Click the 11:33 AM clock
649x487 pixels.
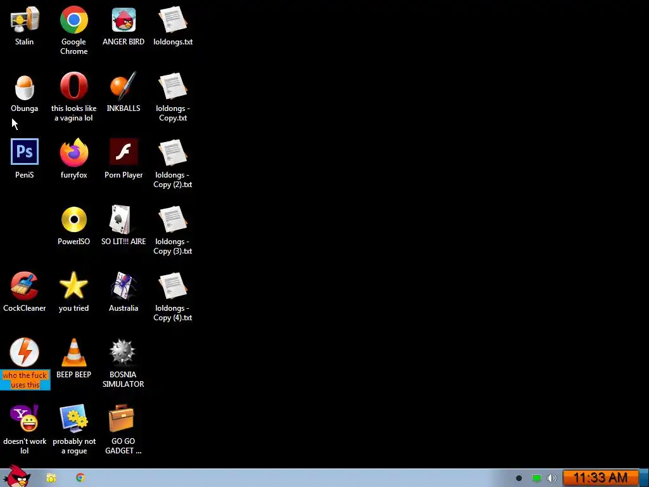point(600,478)
